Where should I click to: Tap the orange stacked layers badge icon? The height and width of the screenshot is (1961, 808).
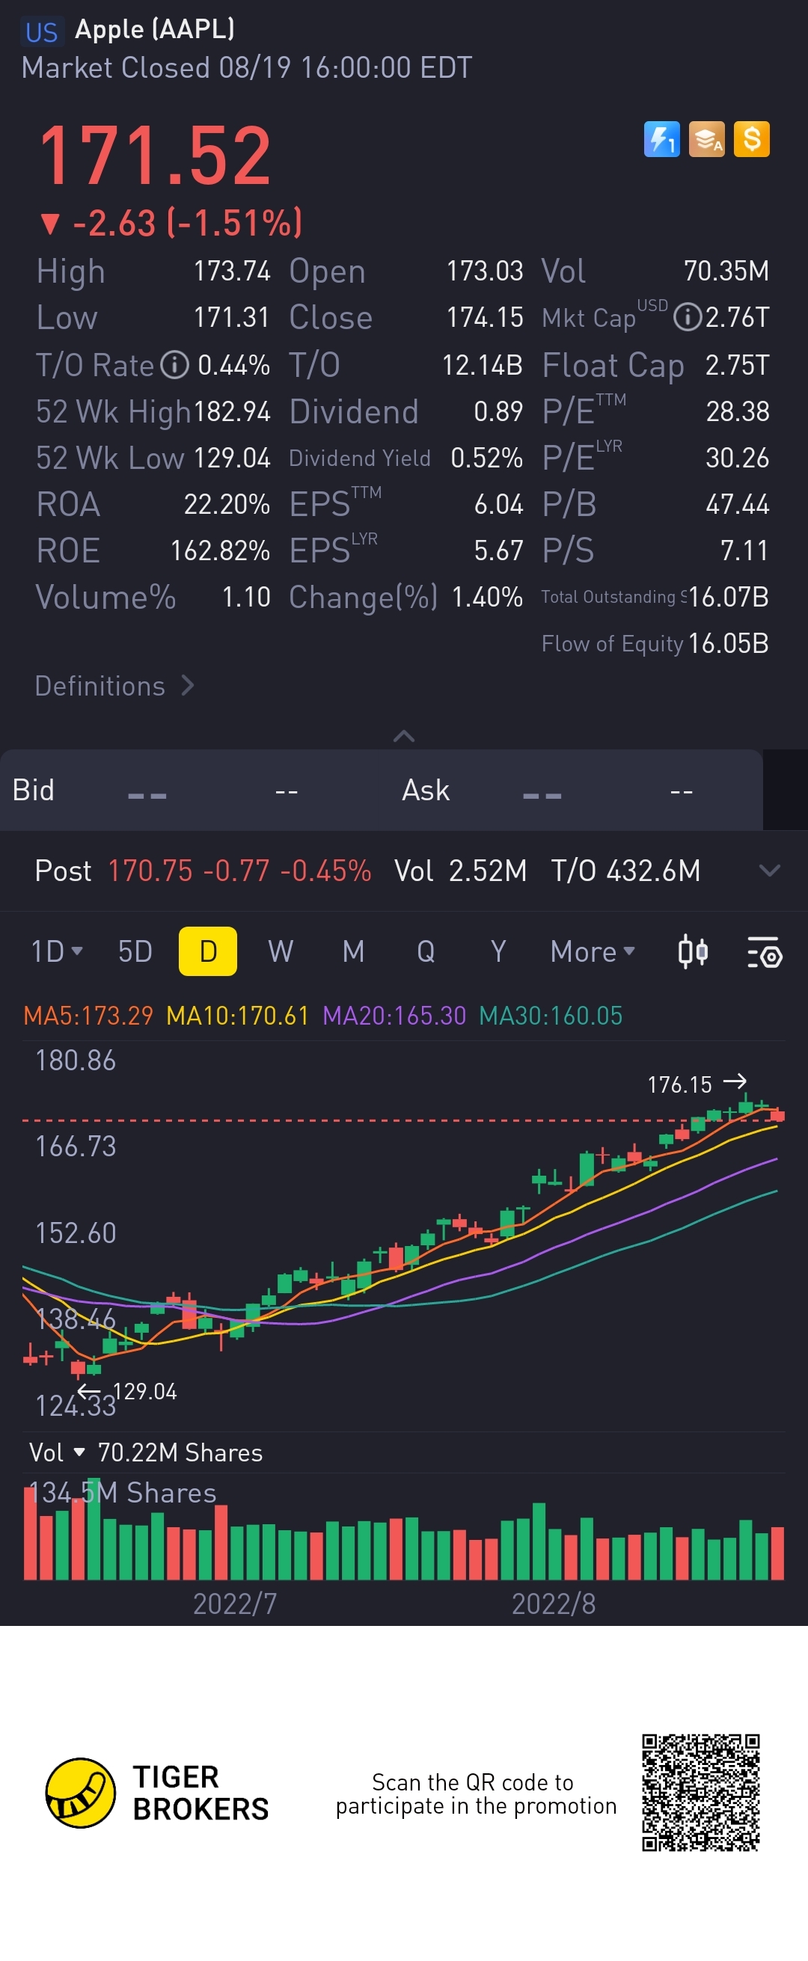(707, 139)
